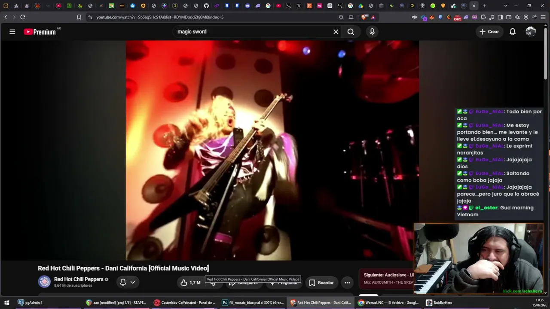The width and height of the screenshot is (550, 309).
Task: Switch to Photoshop fill_mosaic_blue.psd taskbar item
Action: 253,303
